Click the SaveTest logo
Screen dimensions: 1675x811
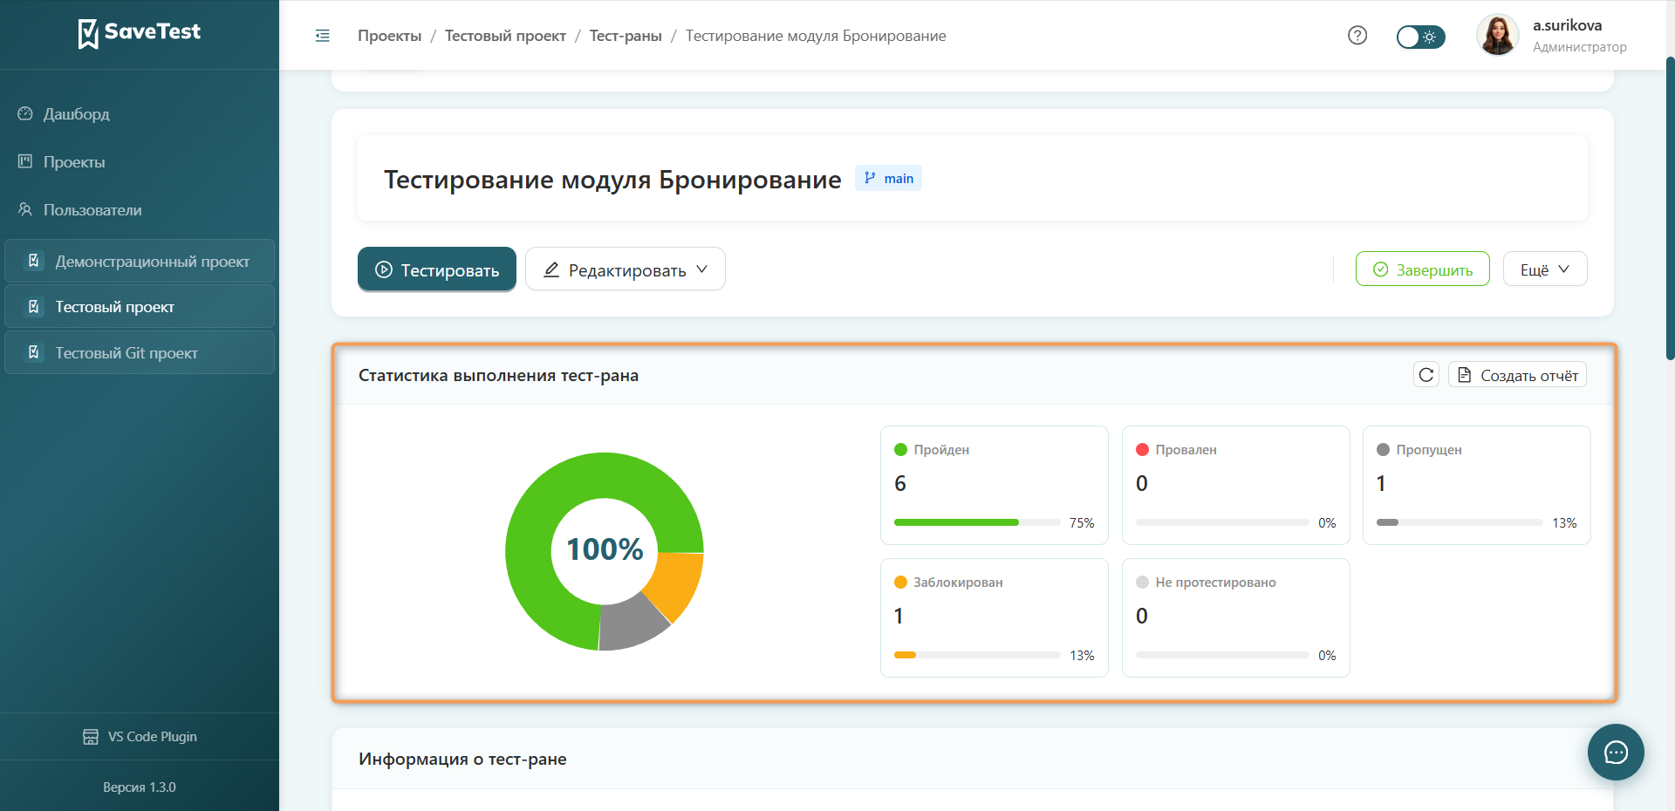pos(140,33)
